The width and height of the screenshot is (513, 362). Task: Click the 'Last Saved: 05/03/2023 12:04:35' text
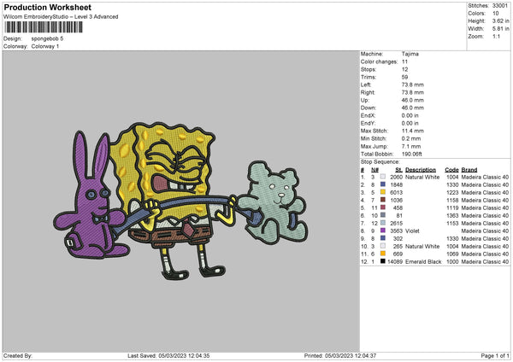168,355
